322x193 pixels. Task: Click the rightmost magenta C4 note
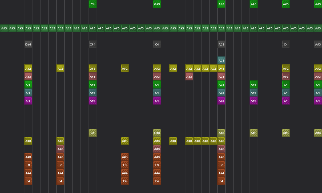pyautogui.click(x=318, y=101)
